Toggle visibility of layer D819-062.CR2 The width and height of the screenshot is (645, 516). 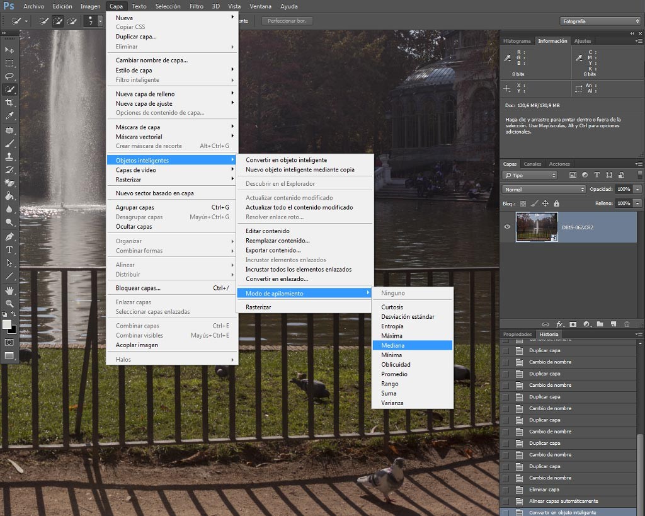(507, 227)
